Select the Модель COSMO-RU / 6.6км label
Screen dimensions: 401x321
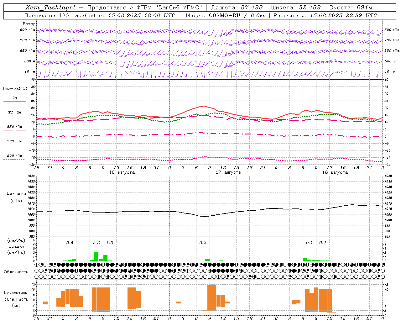(x=226, y=15)
